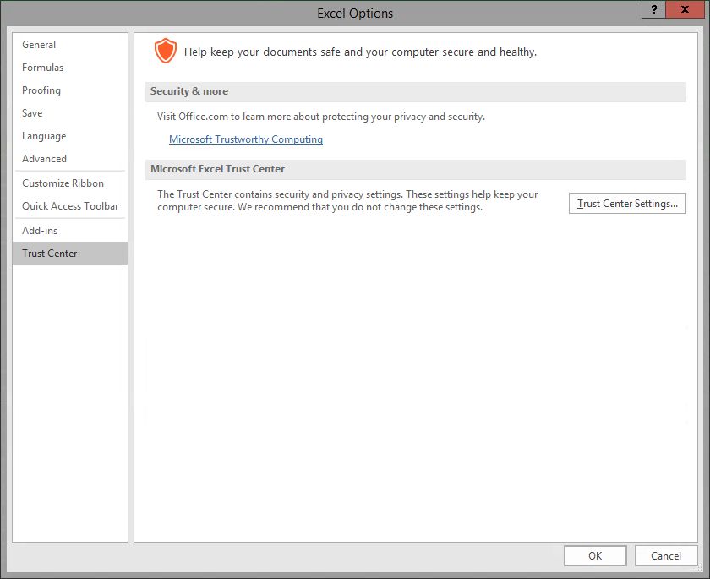Open the General options category

[x=70, y=45]
